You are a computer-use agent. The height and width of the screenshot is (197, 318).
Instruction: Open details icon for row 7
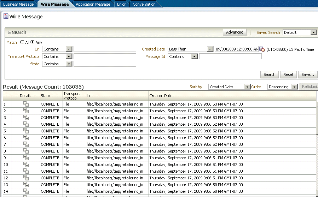tap(26, 144)
